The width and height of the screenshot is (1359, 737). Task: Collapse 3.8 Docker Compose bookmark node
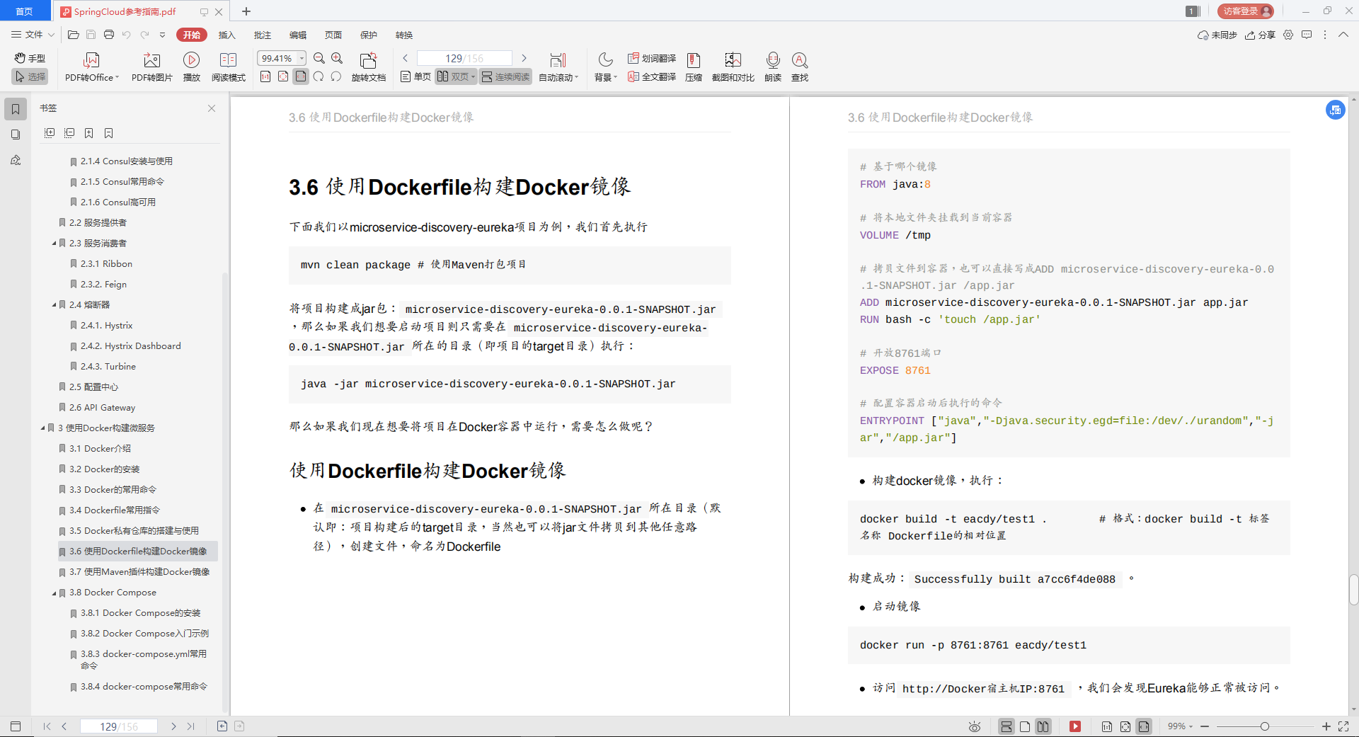tap(54, 592)
